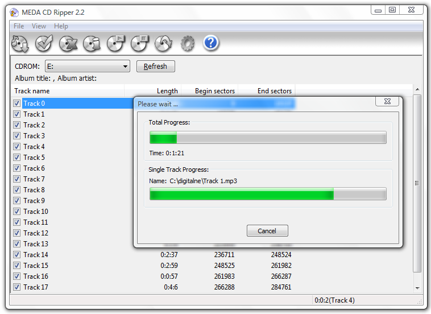Open the File menu
The width and height of the screenshot is (431, 314).
pos(19,26)
